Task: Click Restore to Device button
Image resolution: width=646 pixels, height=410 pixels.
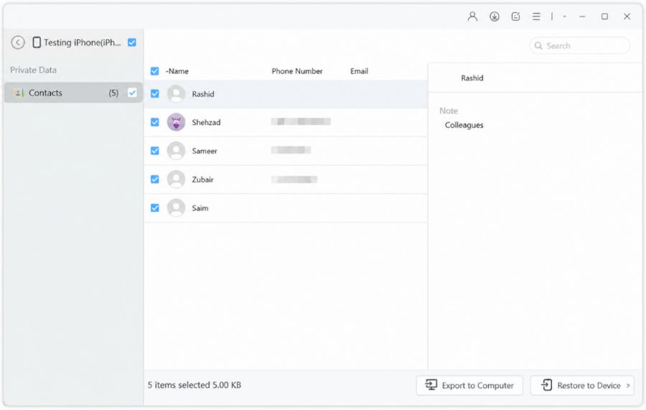Action: (x=581, y=386)
